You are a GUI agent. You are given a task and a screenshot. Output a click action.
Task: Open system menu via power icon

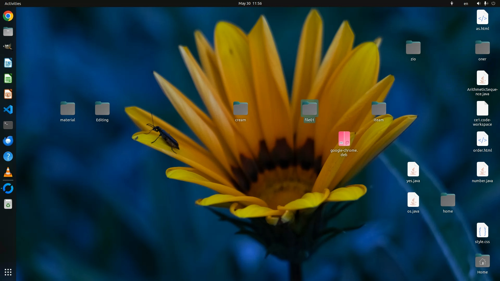click(493, 3)
